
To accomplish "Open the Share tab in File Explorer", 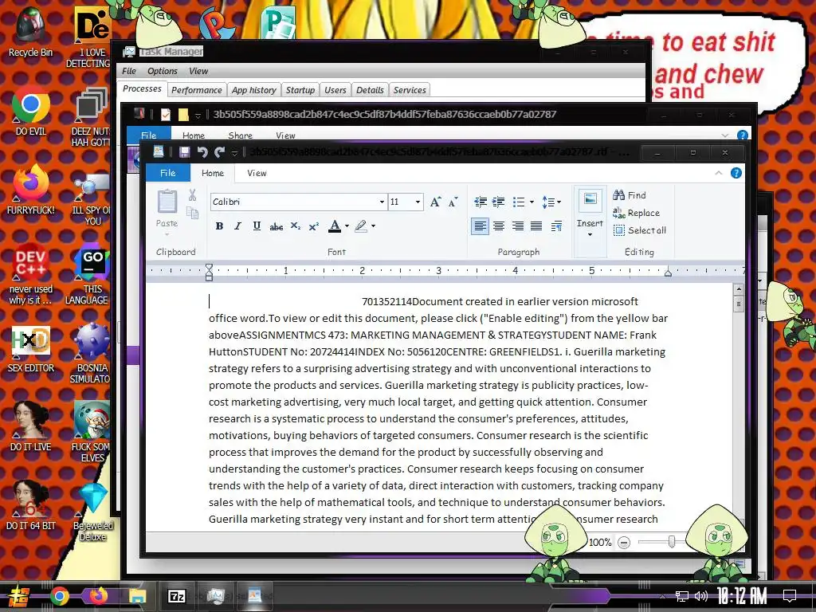I will coord(240,135).
